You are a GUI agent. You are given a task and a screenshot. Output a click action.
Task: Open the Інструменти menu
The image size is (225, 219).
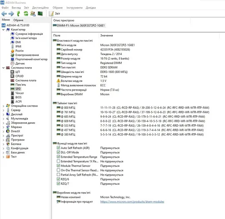[x=74, y=8]
